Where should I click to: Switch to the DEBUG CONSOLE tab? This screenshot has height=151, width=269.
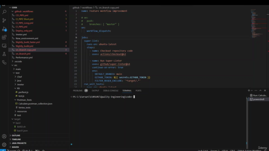tap(111, 91)
